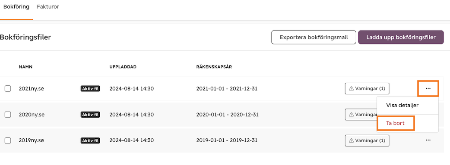Viewport: 450px width, 165px height.
Task: Click Exportera bokföringsmall button
Action: click(314, 37)
